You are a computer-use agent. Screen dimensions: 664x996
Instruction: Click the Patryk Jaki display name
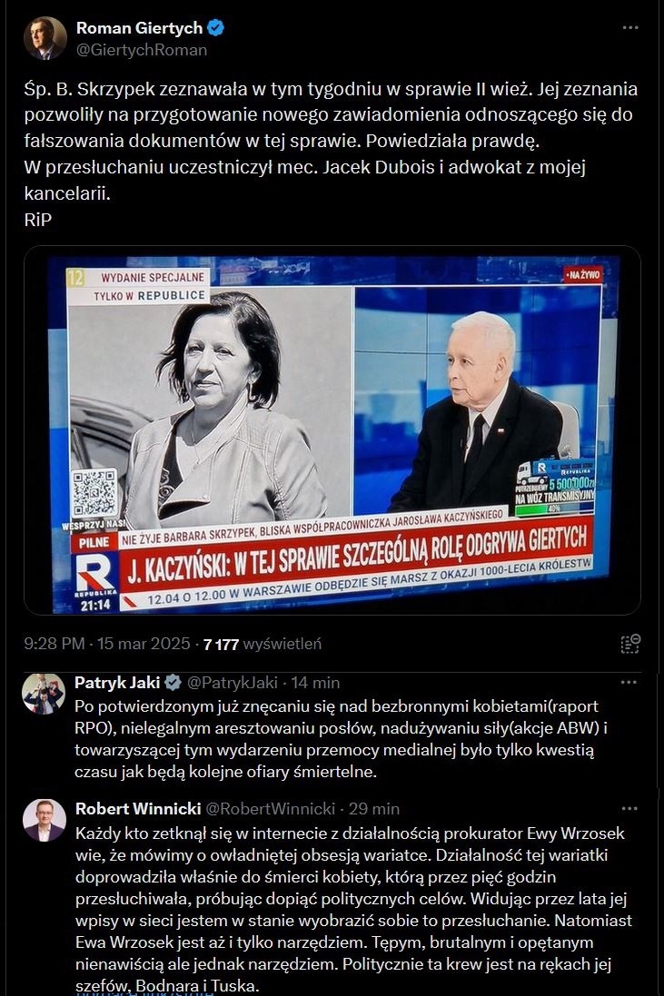tap(117, 682)
